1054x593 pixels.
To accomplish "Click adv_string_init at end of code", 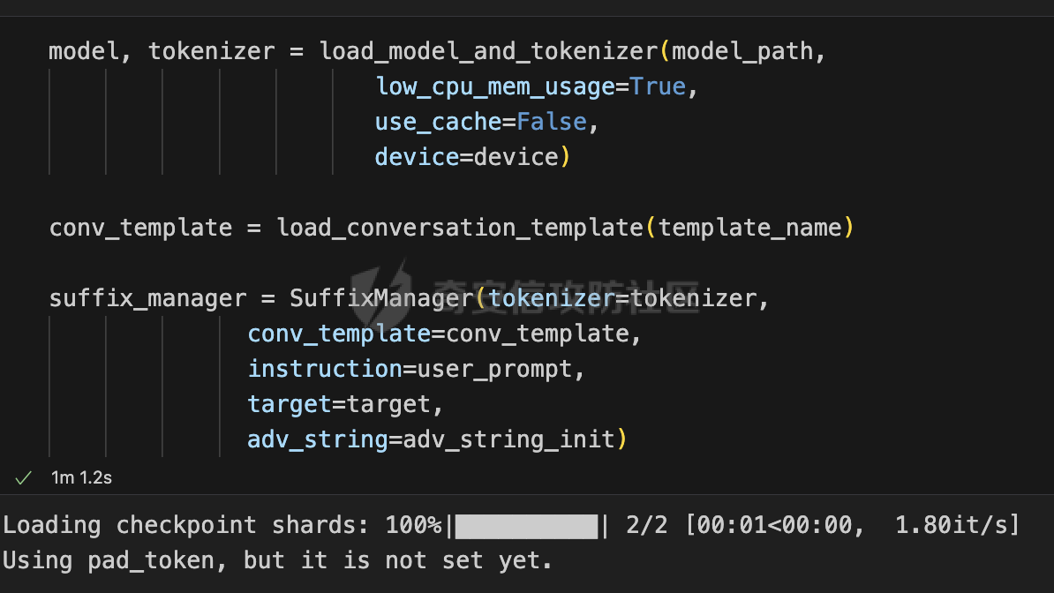I will point(508,439).
